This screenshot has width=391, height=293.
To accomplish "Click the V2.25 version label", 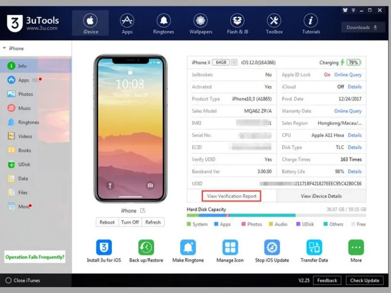I will [304, 280].
